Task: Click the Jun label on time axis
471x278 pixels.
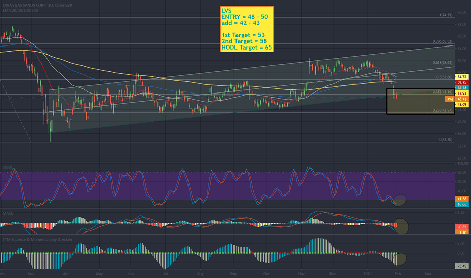Action: point(130,274)
